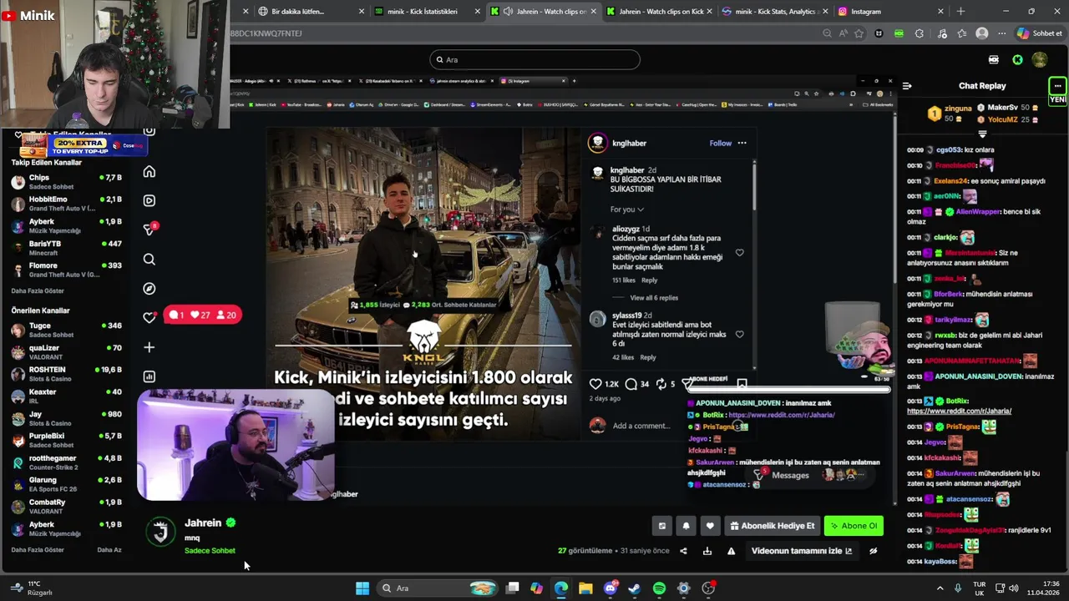
Task: Click the browser zoom-out magnifier icon
Action: (x=827, y=33)
